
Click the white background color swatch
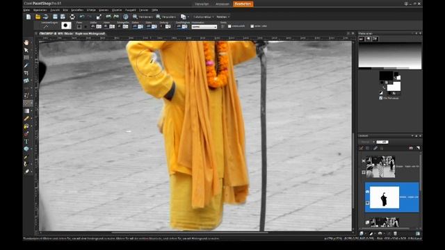tap(394, 86)
